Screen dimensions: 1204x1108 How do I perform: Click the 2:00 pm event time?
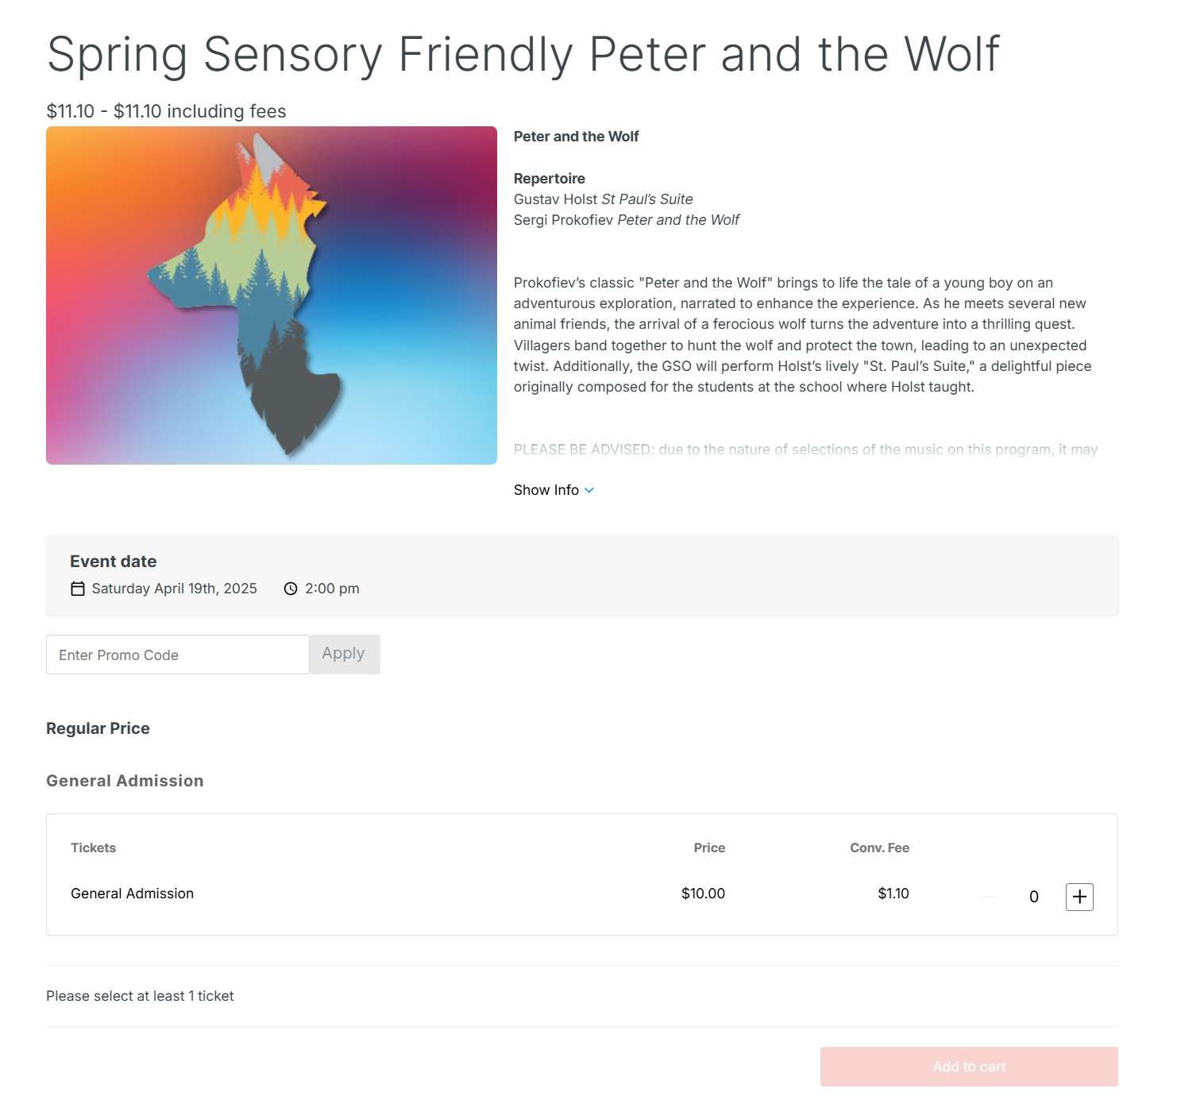pos(332,589)
